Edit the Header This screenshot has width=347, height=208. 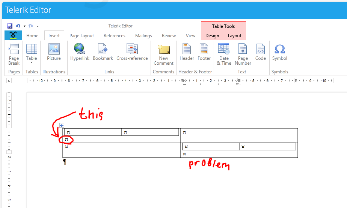187,52
